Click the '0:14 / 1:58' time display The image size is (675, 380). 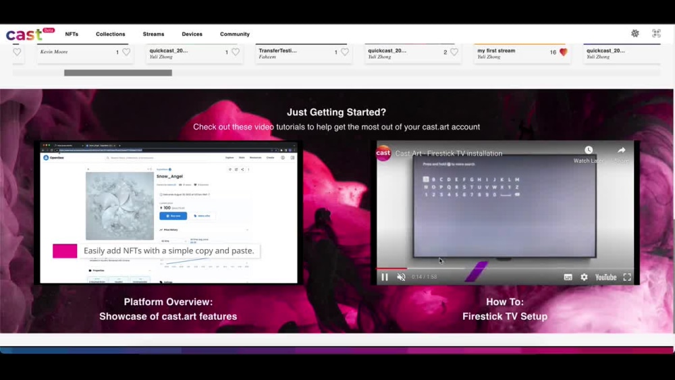point(424,277)
